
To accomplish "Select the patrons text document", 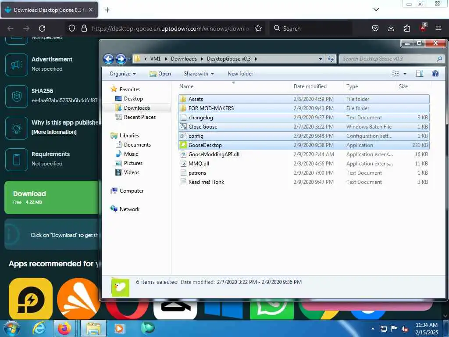I will [x=304, y=173].
